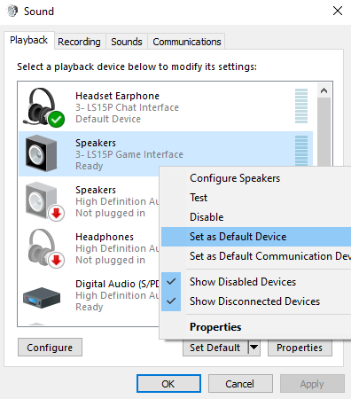Click the LS15P Game Interface speaker icon

tap(41, 153)
